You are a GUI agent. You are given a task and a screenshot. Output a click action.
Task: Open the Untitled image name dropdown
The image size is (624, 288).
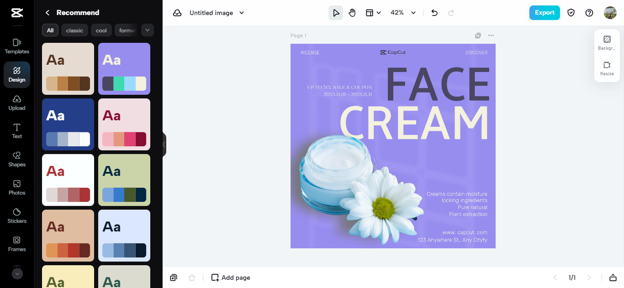[217, 13]
